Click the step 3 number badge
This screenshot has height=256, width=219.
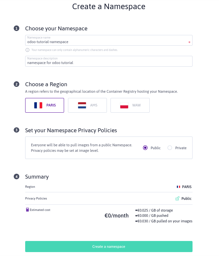[x=16, y=130]
